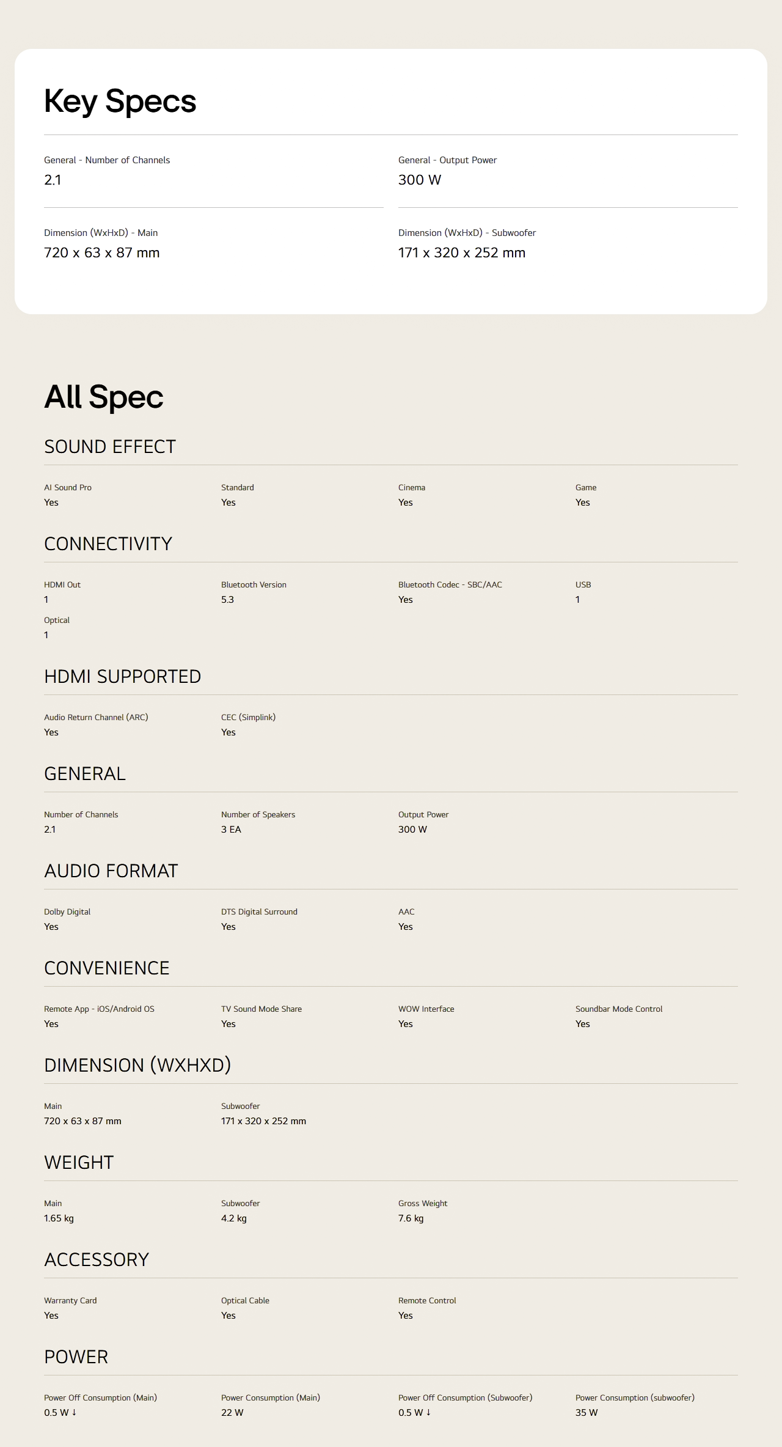
Task: Click the Key Specs heading
Action: 120,101
